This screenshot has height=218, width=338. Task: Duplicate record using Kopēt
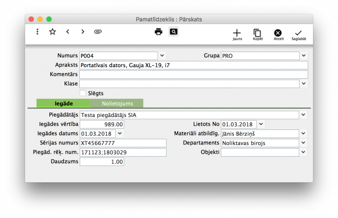point(258,35)
